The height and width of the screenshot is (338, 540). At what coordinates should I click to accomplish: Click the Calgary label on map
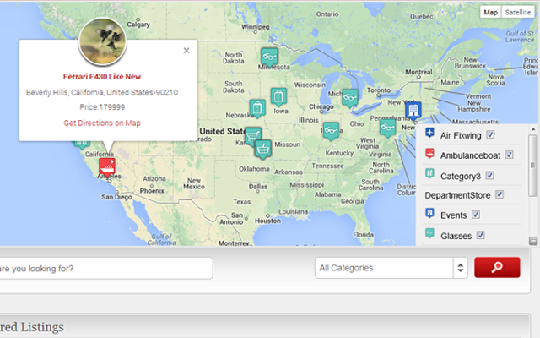[x=138, y=25]
